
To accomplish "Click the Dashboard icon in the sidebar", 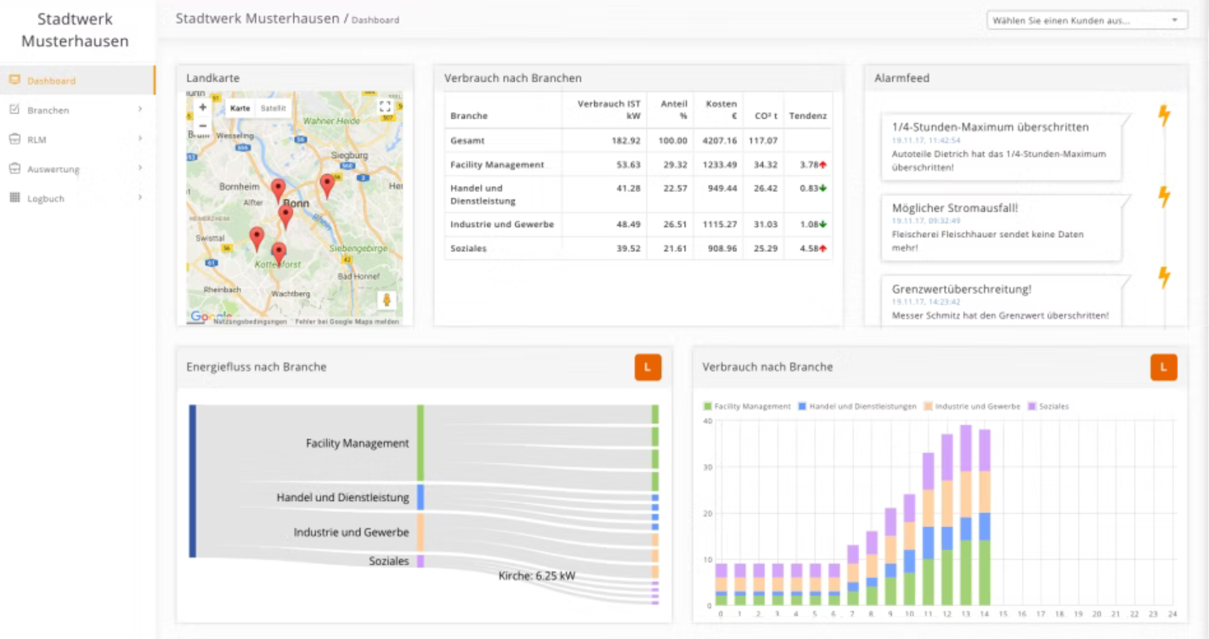I will point(14,81).
